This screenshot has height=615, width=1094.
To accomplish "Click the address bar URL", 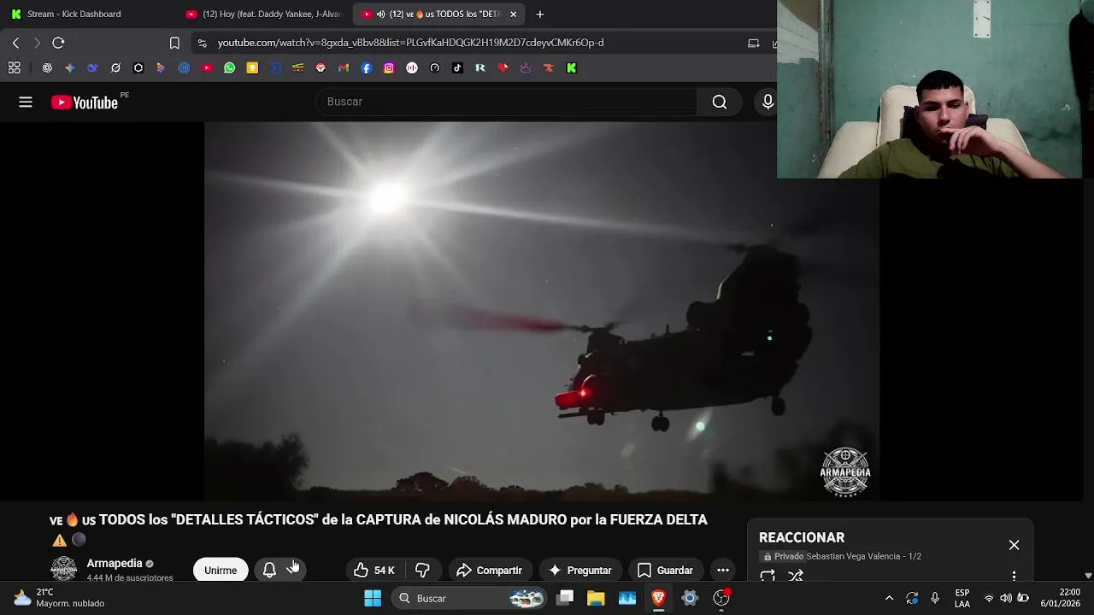I will click(410, 43).
